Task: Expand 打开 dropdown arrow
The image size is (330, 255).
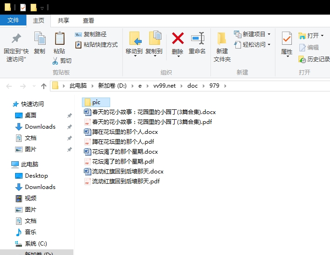Action: tap(322, 36)
